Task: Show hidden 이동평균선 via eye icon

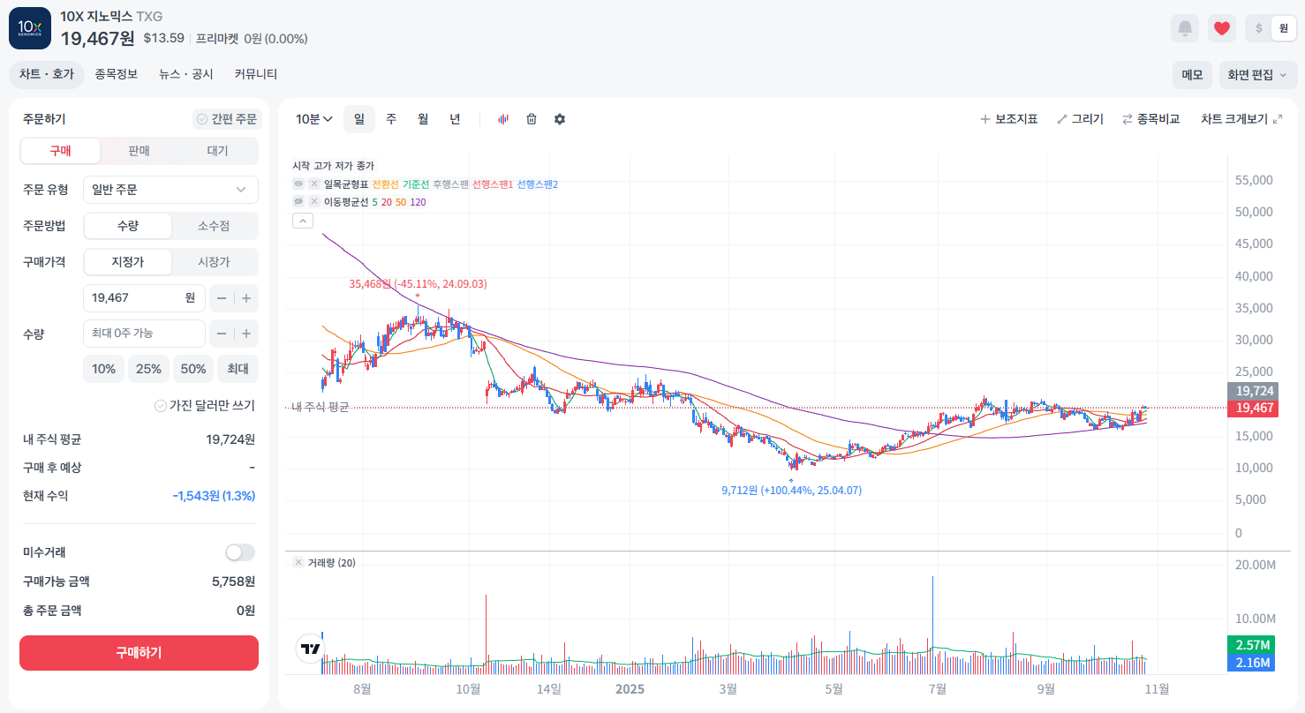Action: tap(298, 201)
